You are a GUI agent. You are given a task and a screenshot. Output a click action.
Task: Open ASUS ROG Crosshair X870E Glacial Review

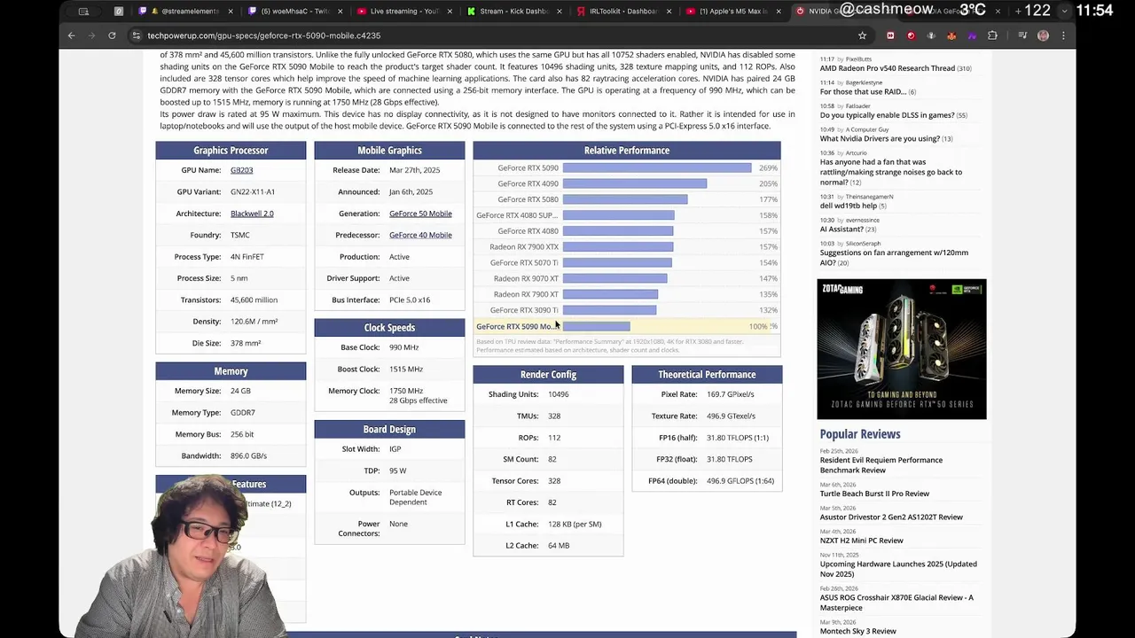click(896, 603)
